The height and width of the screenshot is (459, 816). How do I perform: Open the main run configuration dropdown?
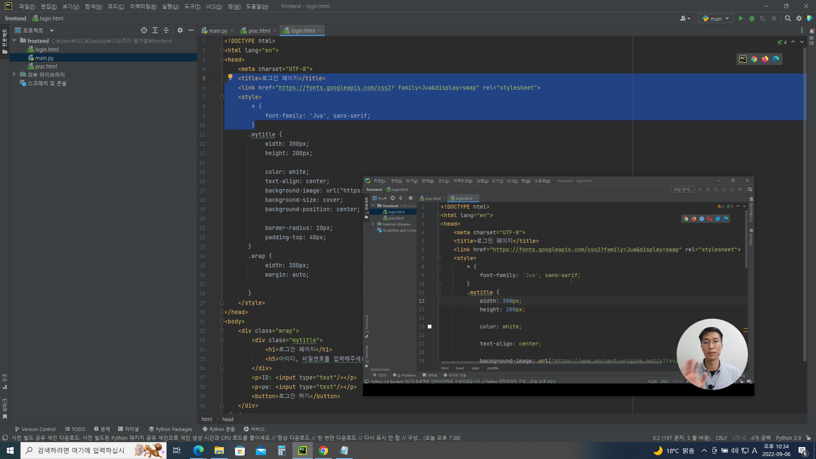click(716, 19)
